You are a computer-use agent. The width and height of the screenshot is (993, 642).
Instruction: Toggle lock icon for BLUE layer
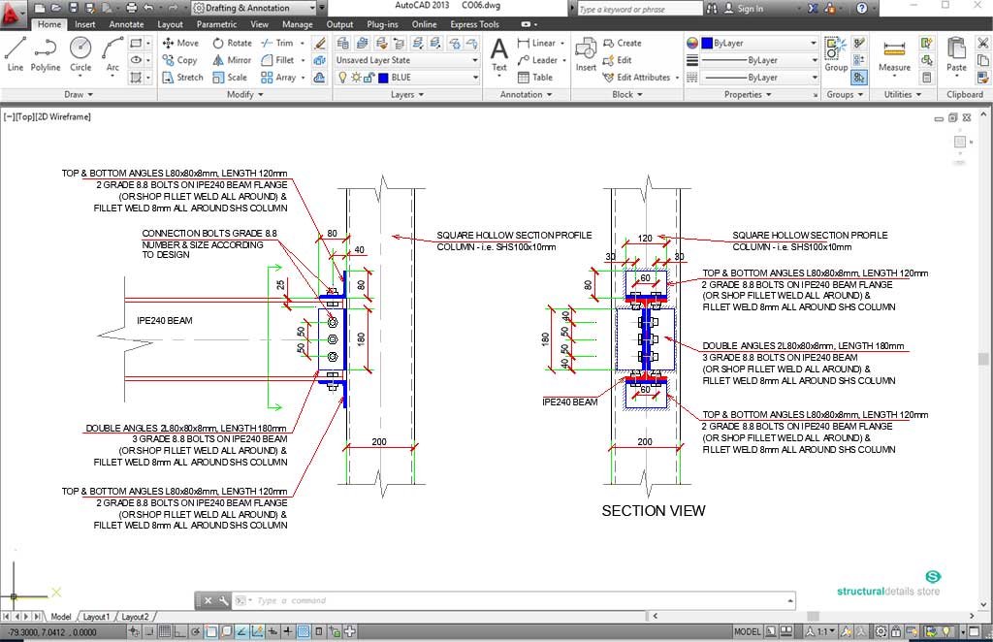tap(369, 78)
